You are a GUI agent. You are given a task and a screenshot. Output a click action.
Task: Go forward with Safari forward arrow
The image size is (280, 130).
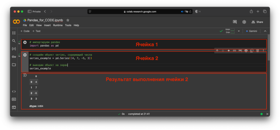click(51, 11)
